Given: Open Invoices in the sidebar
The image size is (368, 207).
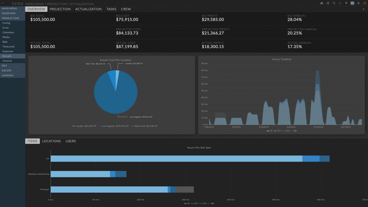Looking at the screenshot, I should tap(7, 61).
